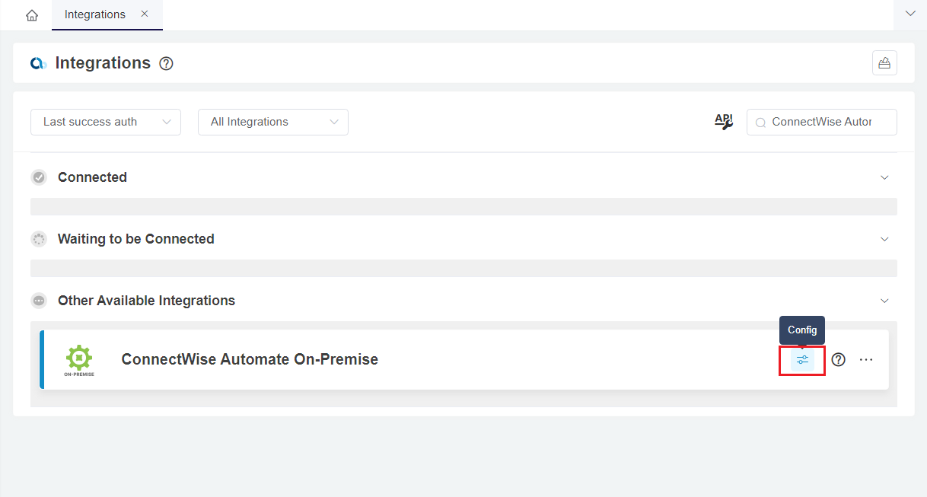Close the Integrations tab
927x497 pixels.
tap(145, 14)
